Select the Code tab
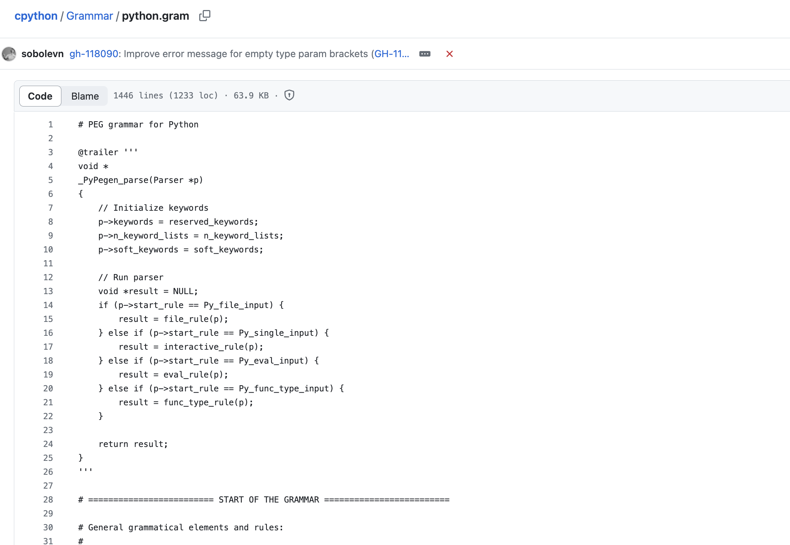This screenshot has width=790, height=545. pyautogui.click(x=40, y=96)
